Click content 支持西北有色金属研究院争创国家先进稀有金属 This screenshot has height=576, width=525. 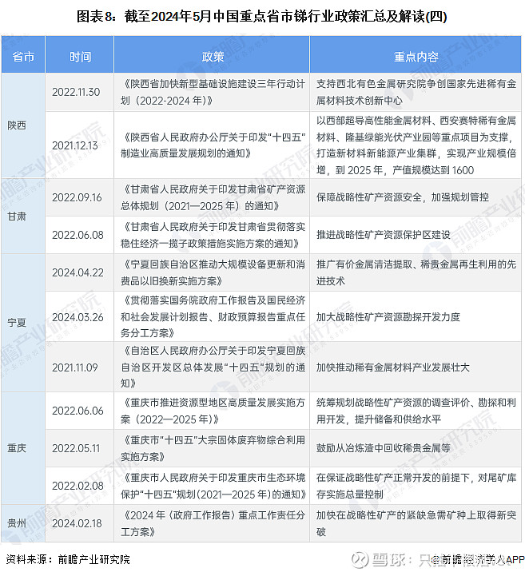coord(416,92)
